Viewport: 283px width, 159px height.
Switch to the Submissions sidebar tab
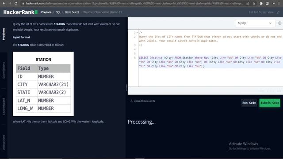[4, 70]
